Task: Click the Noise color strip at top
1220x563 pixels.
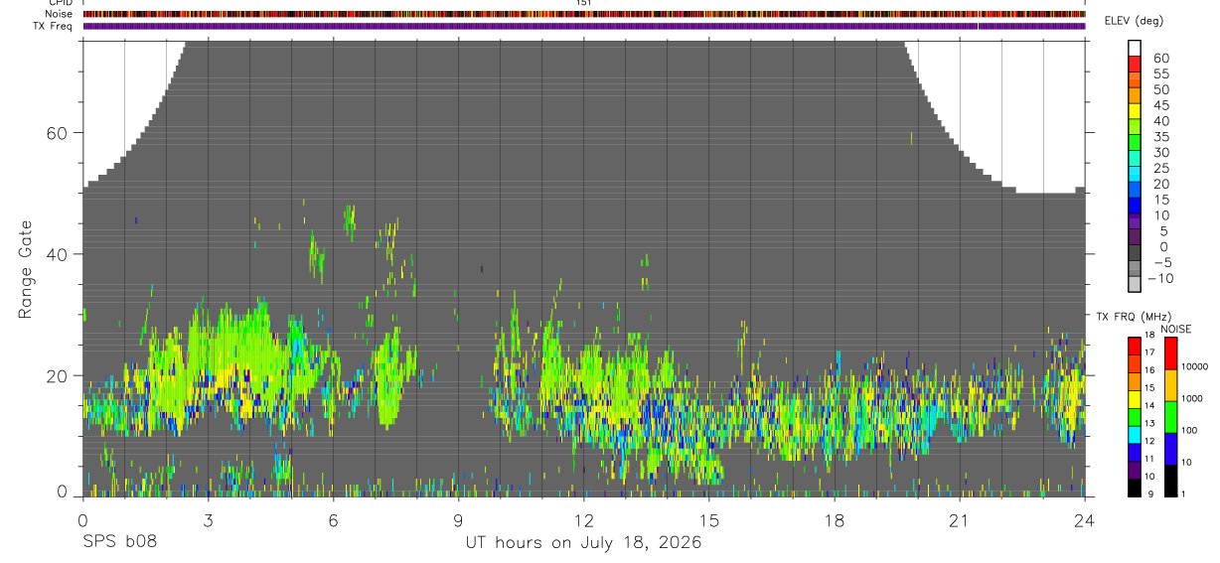Action: (584, 15)
